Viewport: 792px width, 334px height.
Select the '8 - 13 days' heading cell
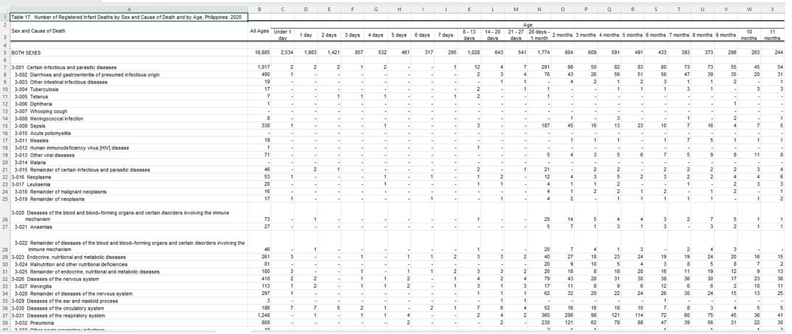coord(469,34)
